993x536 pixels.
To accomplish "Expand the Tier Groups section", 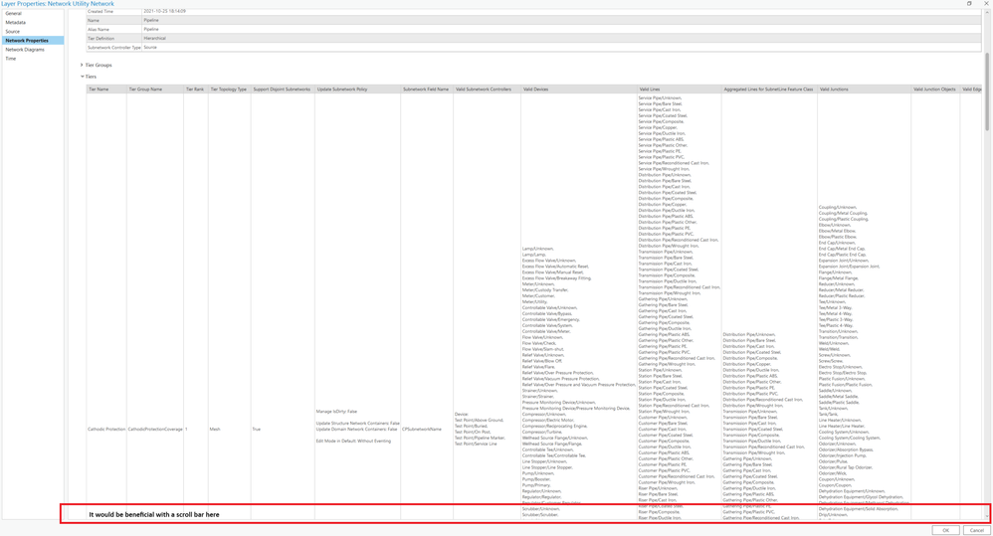I will pos(82,65).
